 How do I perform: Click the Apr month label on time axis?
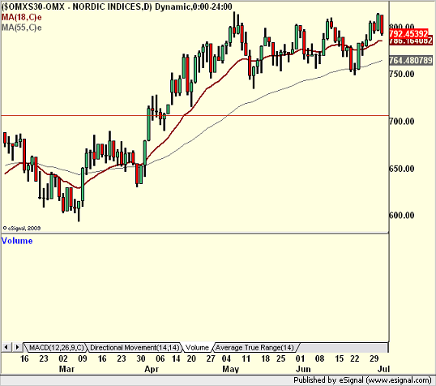[x=152, y=369]
